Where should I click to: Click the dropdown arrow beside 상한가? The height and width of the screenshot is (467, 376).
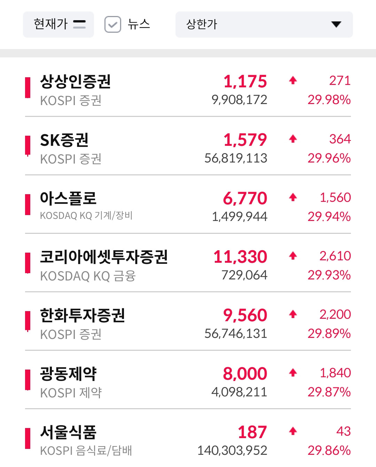click(336, 24)
